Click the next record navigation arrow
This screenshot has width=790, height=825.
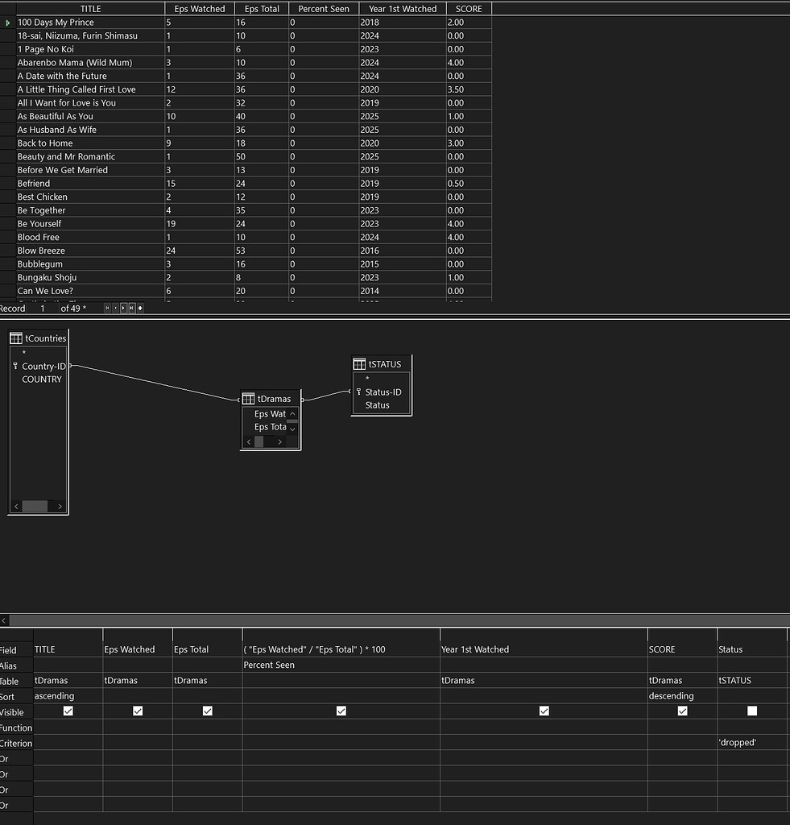point(123,308)
